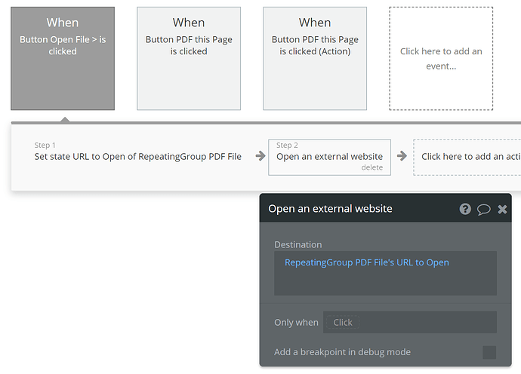This screenshot has height=374, width=521.
Task: Enable the breakpoint in debug mode checkbox
Action: tap(489, 352)
